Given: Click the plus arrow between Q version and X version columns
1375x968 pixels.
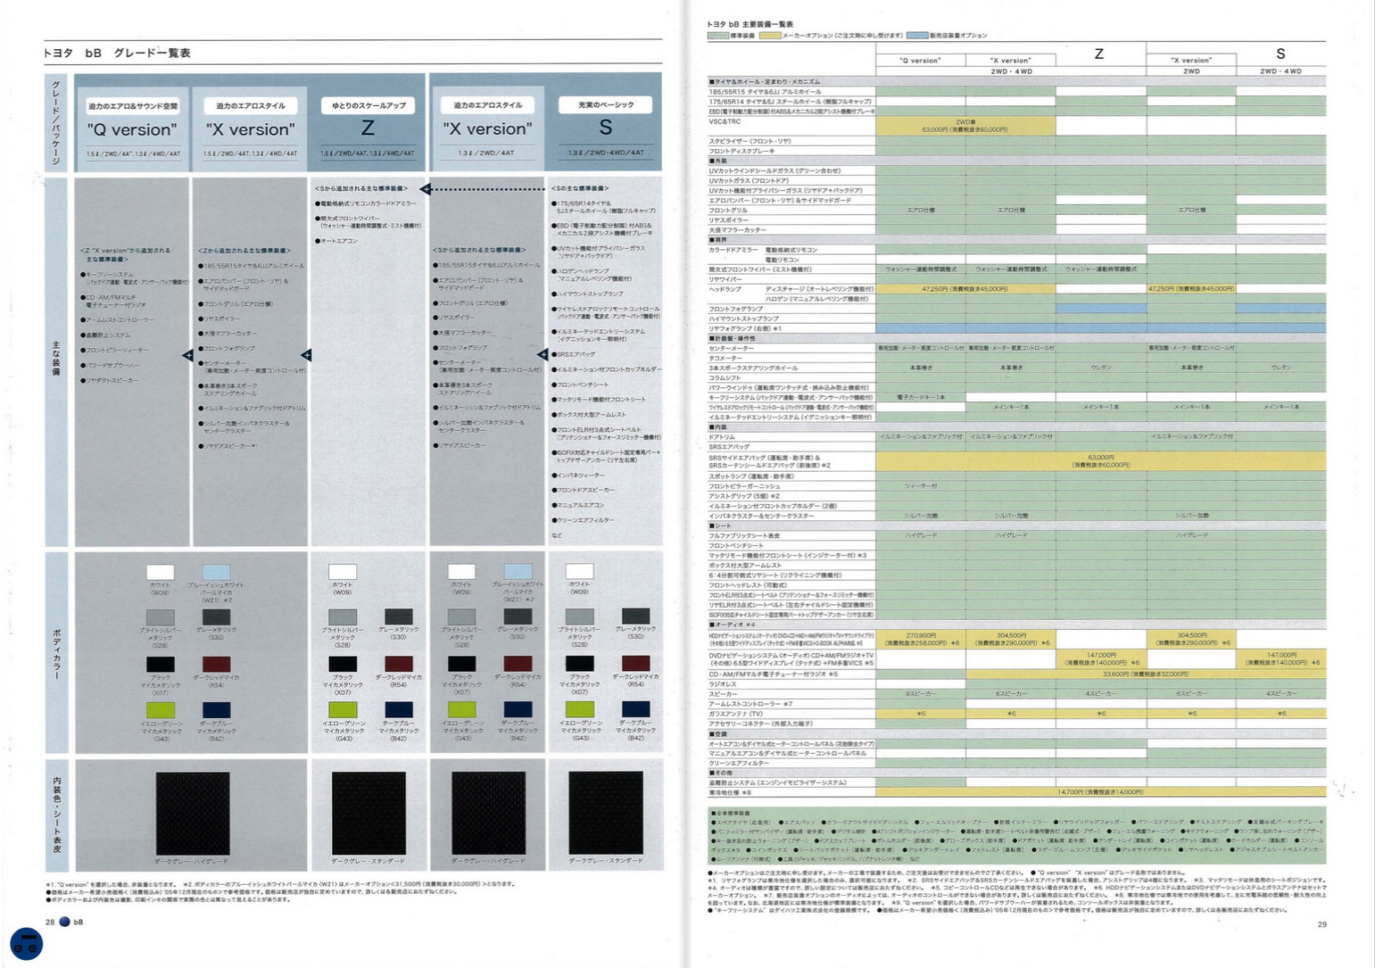Looking at the screenshot, I should 188,355.
